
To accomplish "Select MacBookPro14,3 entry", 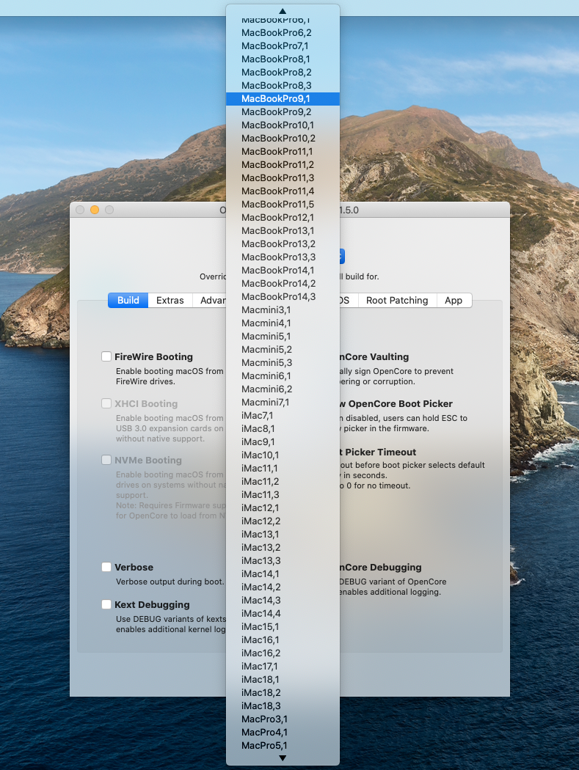I will (283, 296).
